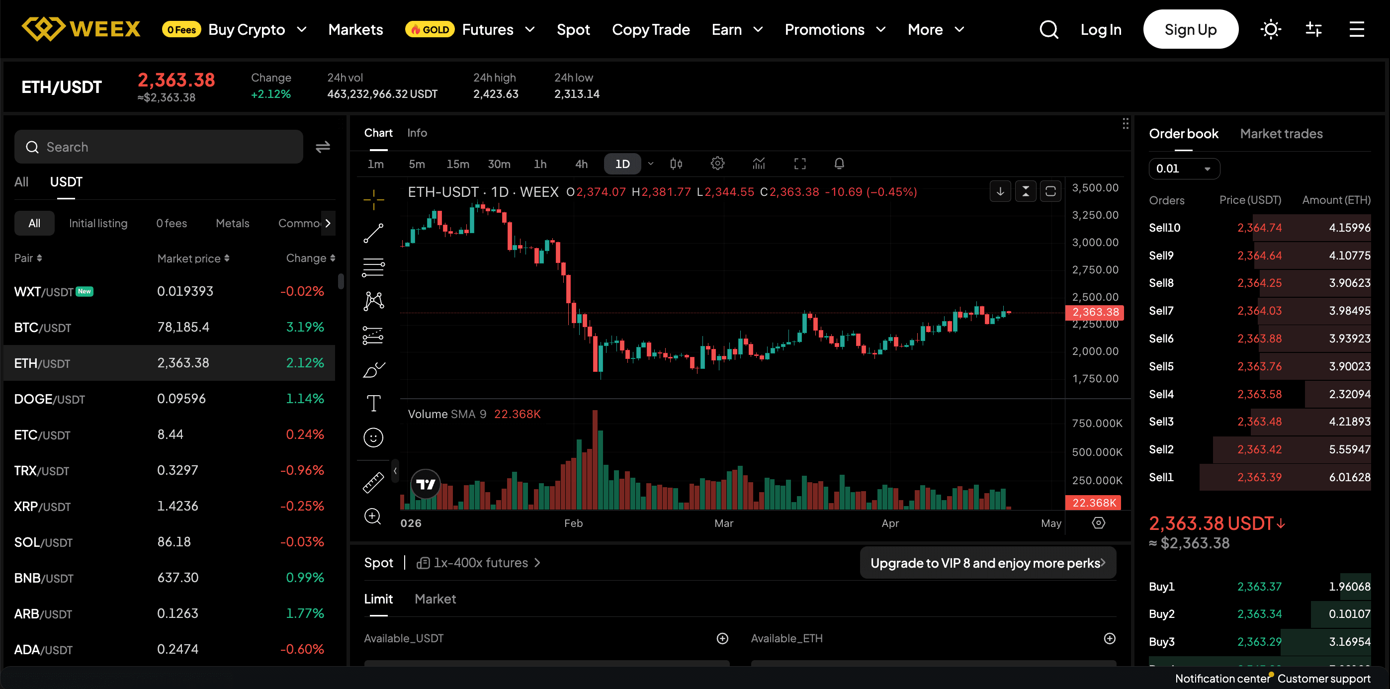Enter fullscreen chart mode

click(x=800, y=164)
